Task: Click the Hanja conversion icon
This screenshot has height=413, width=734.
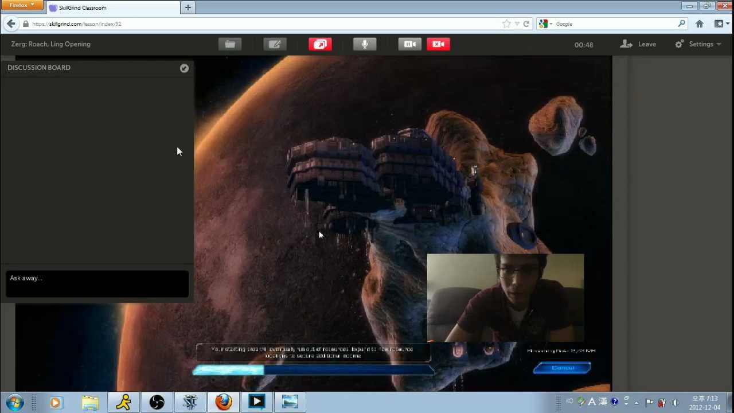Action: (604, 402)
